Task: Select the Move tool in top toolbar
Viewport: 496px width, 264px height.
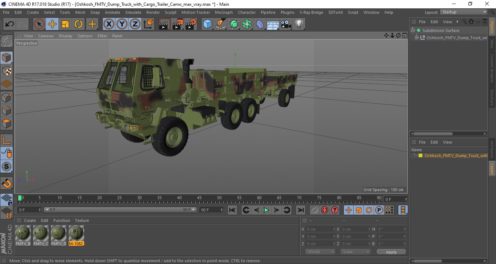Action: click(x=52, y=24)
